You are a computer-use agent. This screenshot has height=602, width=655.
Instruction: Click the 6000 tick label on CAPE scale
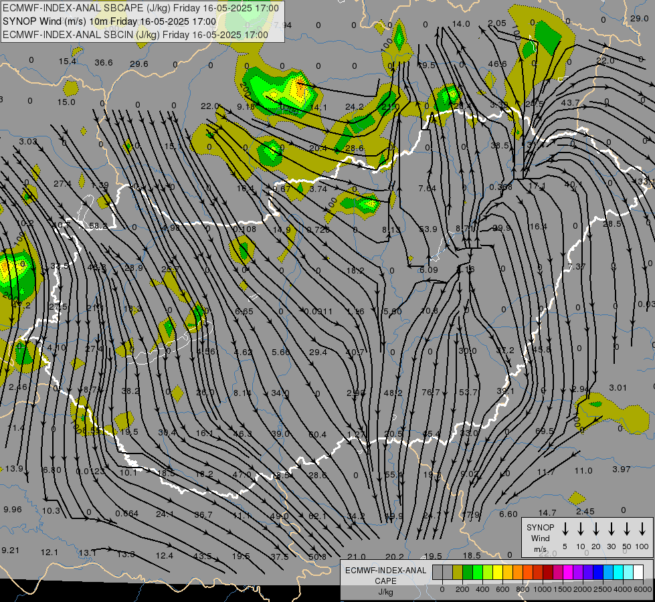643,589
